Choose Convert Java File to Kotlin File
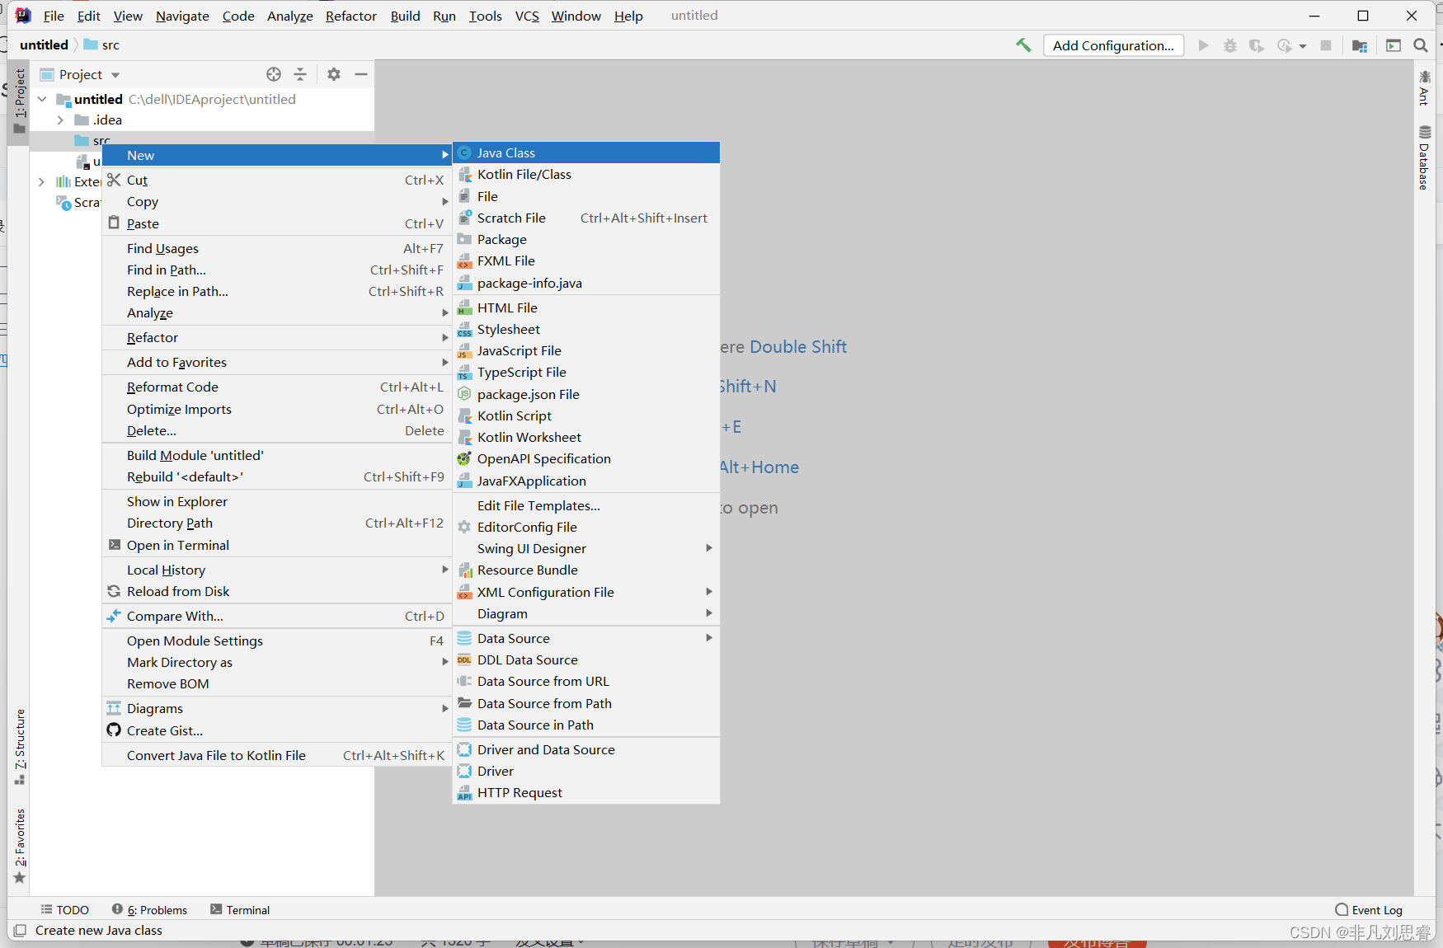 click(277, 755)
